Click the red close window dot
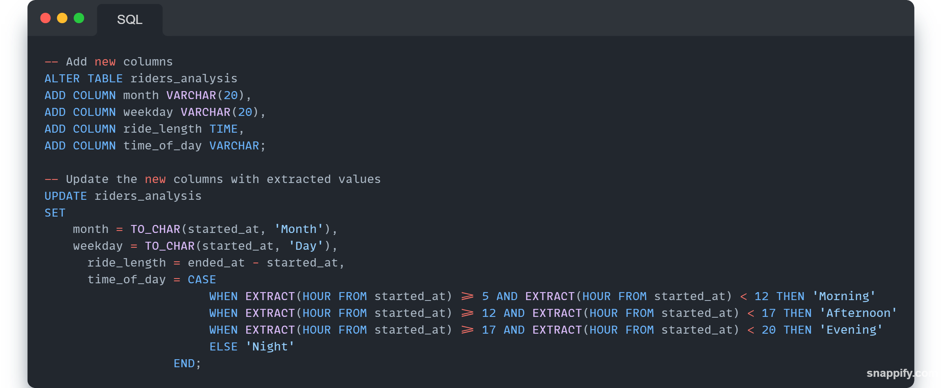942x388 pixels. pos(46,18)
